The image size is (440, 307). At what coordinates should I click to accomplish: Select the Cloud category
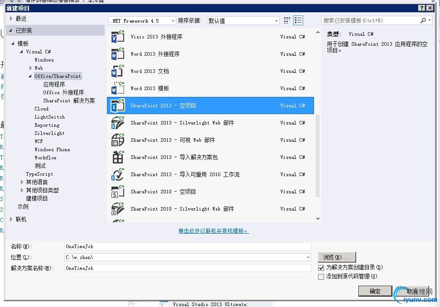coord(42,109)
